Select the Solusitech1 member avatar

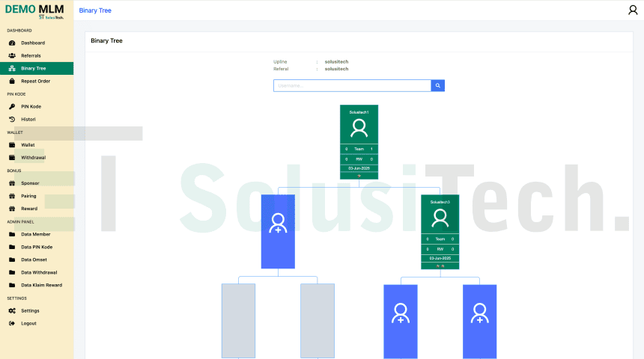(x=359, y=128)
